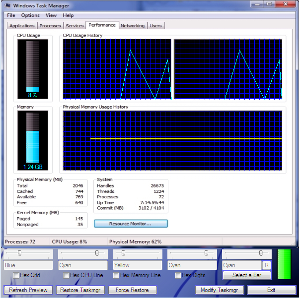This screenshot has height=298, width=299.
Task: Open Resource Monitor
Action: [x=131, y=224]
